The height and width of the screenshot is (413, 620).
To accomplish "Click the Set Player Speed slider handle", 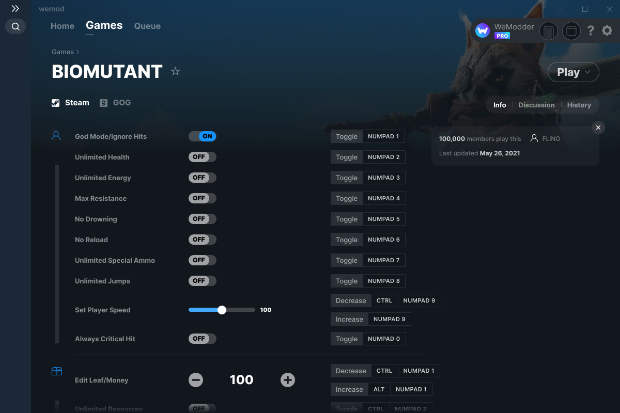I will 222,310.
